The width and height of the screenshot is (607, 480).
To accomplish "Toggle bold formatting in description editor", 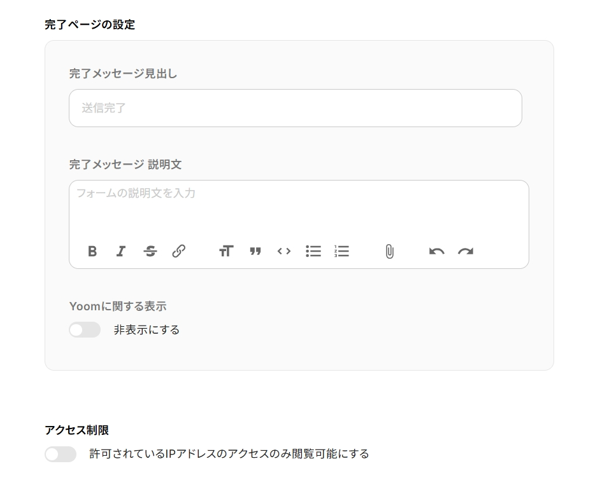I will pos(92,251).
